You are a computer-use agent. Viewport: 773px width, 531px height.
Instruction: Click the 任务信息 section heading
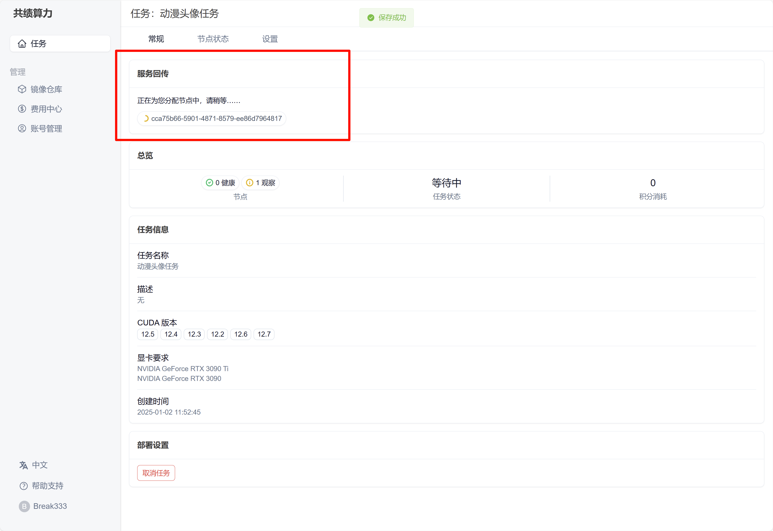click(x=153, y=229)
